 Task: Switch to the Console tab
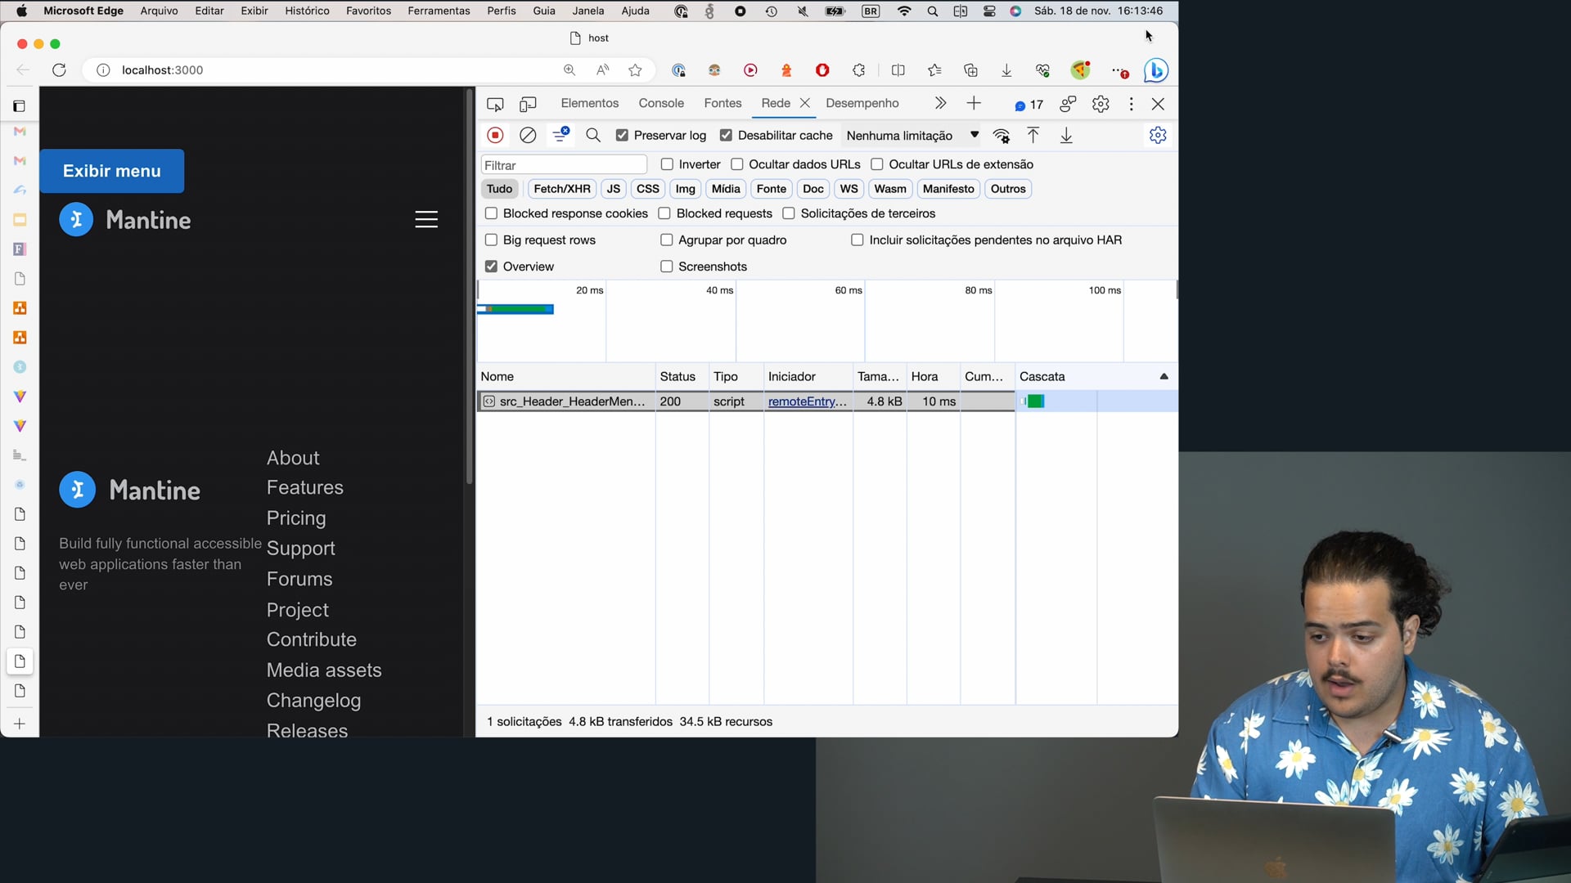(x=660, y=103)
